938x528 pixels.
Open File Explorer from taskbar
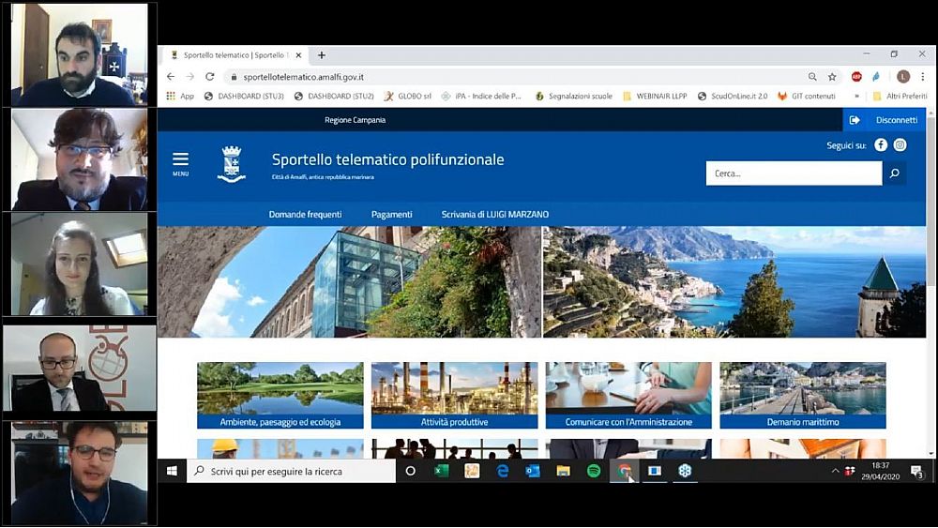pyautogui.click(x=563, y=471)
